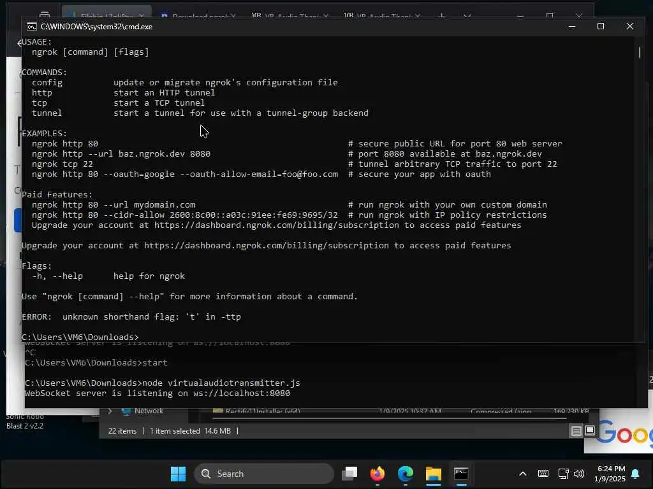Open Microsoft Edge from the taskbar

tap(405, 474)
